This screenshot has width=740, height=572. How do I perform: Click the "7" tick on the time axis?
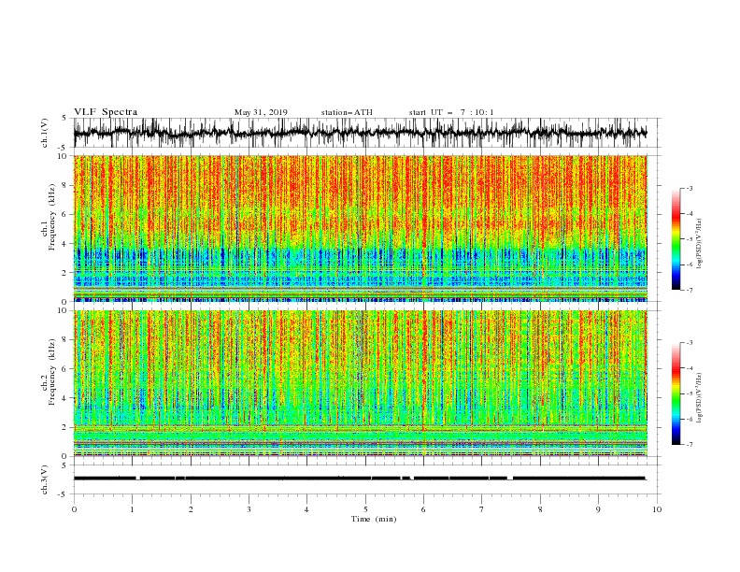pyautogui.click(x=482, y=509)
